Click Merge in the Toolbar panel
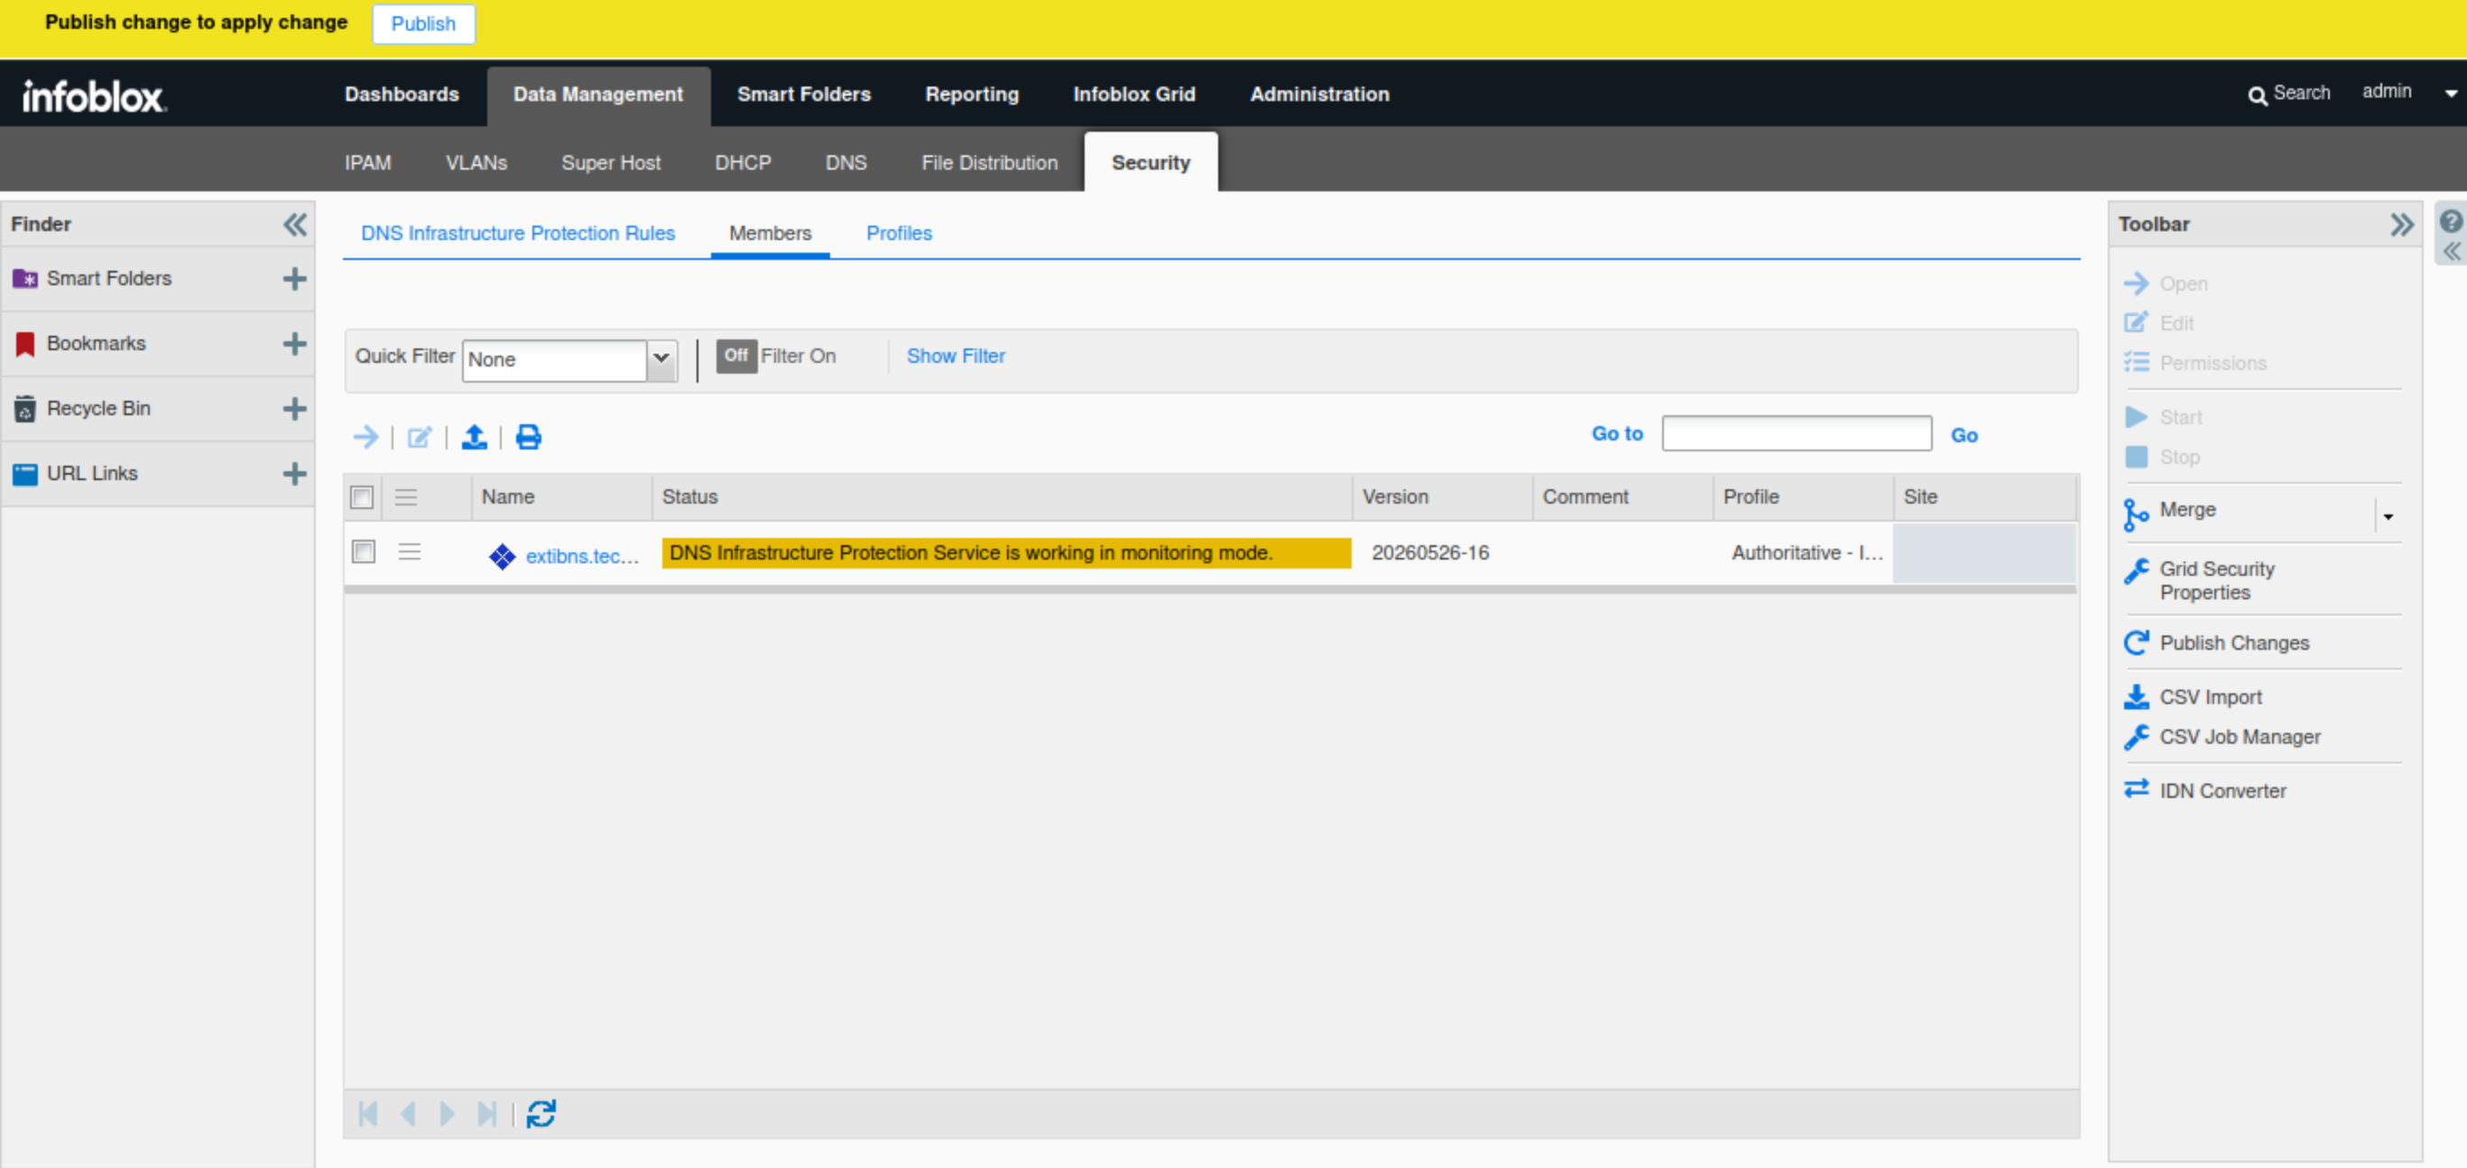 coord(2187,510)
